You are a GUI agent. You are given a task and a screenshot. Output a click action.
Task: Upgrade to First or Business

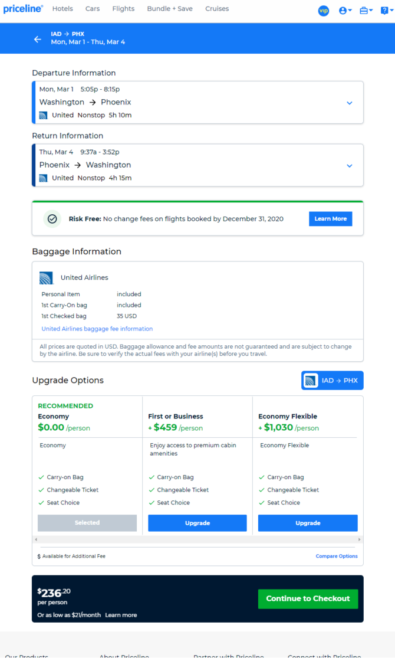[197, 523]
